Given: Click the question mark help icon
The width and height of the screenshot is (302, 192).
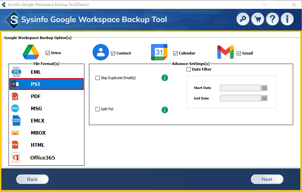Looking at the screenshot, I should [272, 19].
